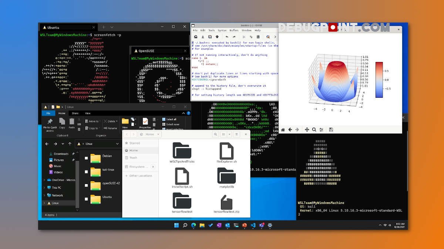Switch to the View tab in Explorer
This screenshot has width=444, height=249.
click(x=88, y=113)
